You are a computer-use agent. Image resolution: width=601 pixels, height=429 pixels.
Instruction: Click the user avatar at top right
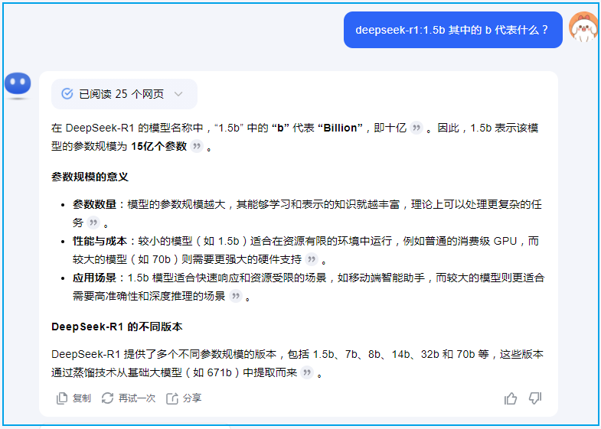point(583,27)
